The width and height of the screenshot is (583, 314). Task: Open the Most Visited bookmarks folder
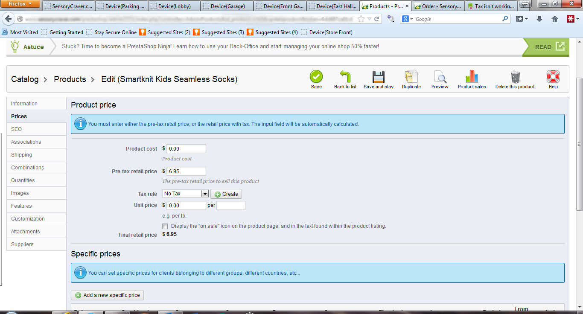[20, 32]
